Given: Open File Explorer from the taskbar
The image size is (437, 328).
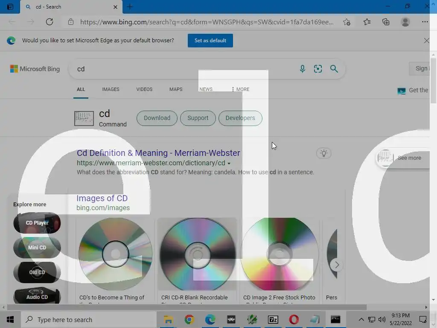Looking at the screenshot, I should point(168,319).
